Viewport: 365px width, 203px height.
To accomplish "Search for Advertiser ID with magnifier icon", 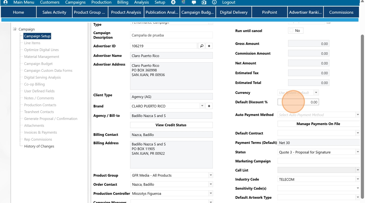I will [202, 46].
